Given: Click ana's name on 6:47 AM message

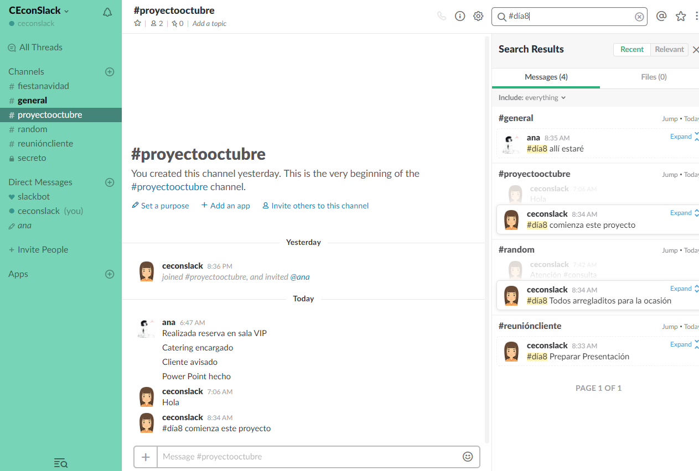Looking at the screenshot, I should tap(169, 322).
